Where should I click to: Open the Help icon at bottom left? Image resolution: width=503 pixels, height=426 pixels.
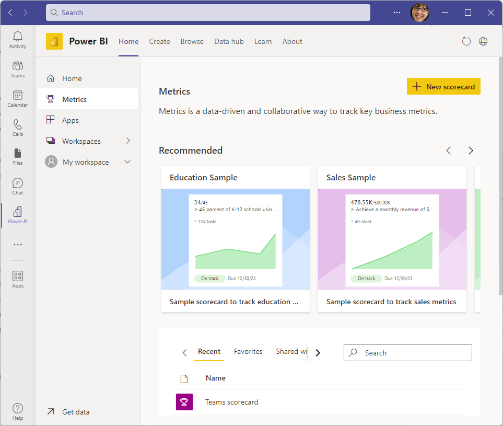(x=18, y=411)
